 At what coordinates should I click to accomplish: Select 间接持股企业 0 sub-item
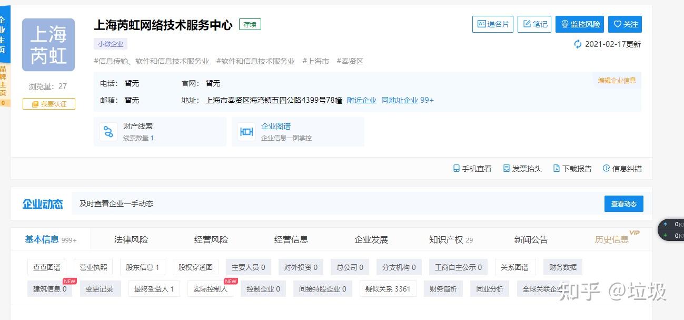coord(323,288)
